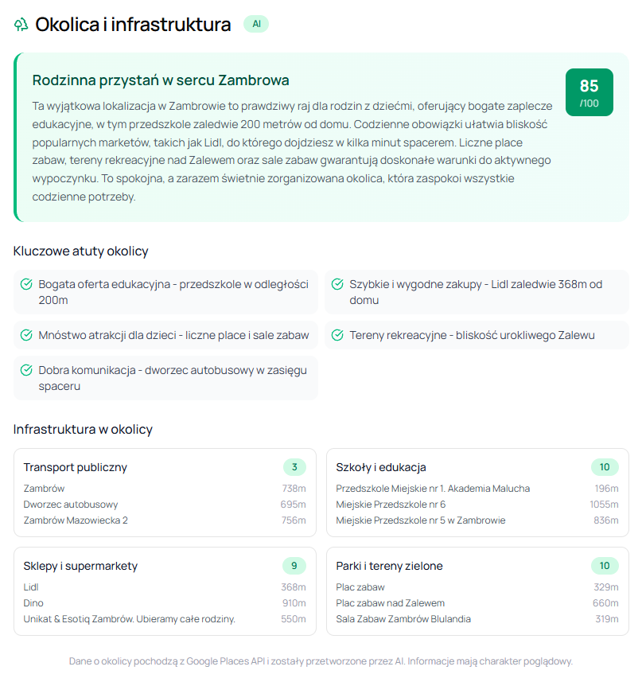Select Dworzec autobusowy transport entry
The height and width of the screenshot is (682, 642).
click(165, 505)
